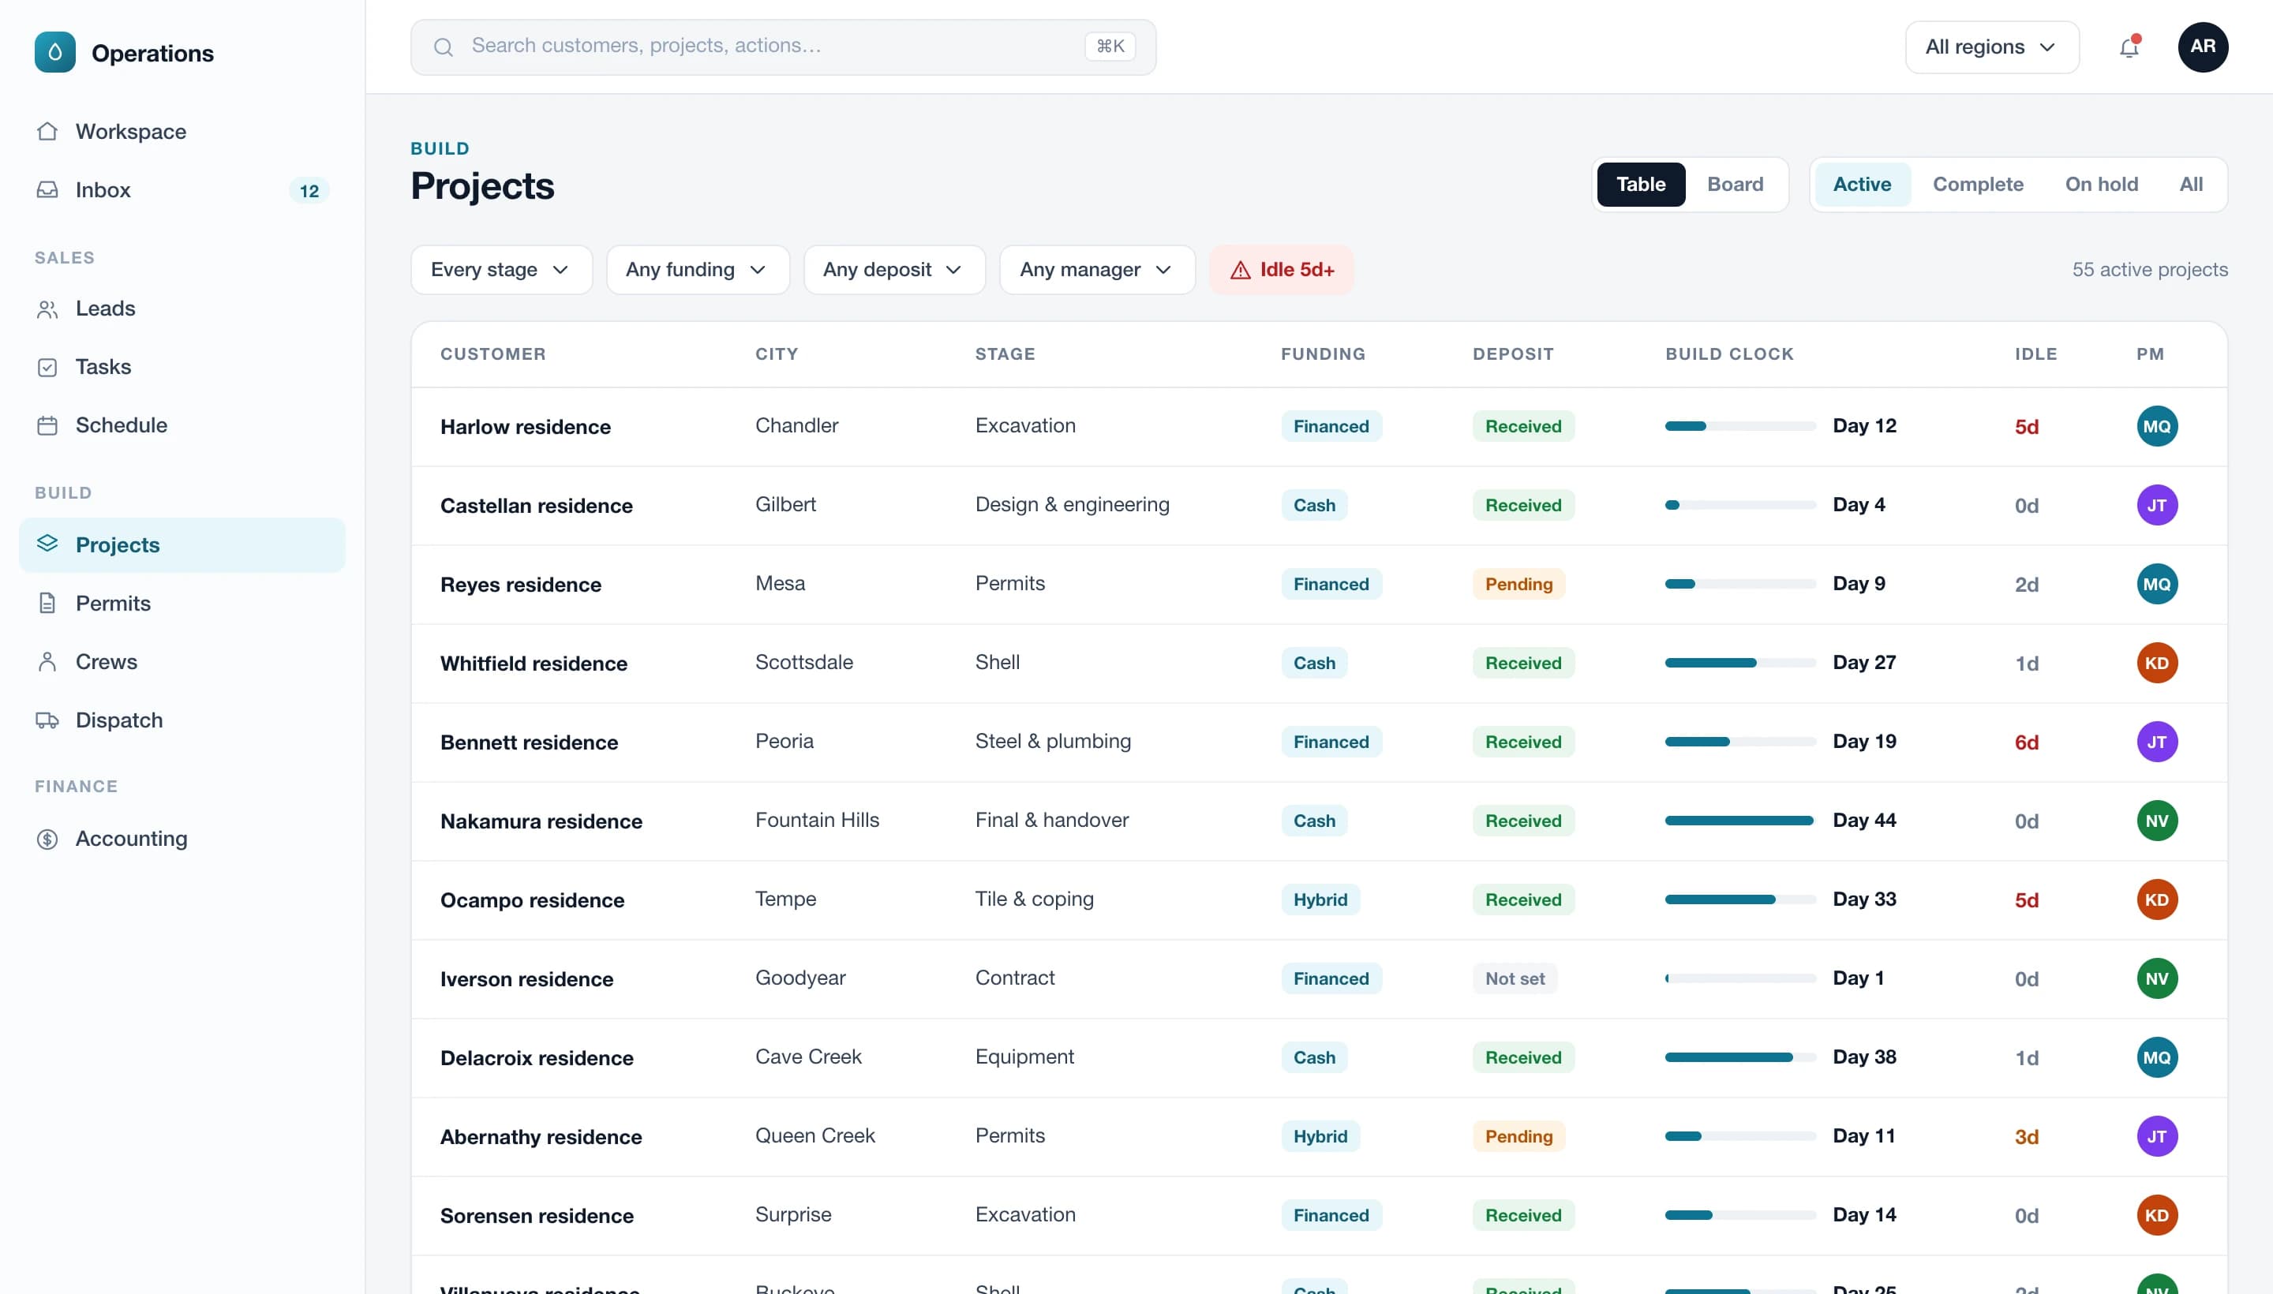
Task: Open Inbox with 12 items
Action: pyautogui.click(x=182, y=190)
